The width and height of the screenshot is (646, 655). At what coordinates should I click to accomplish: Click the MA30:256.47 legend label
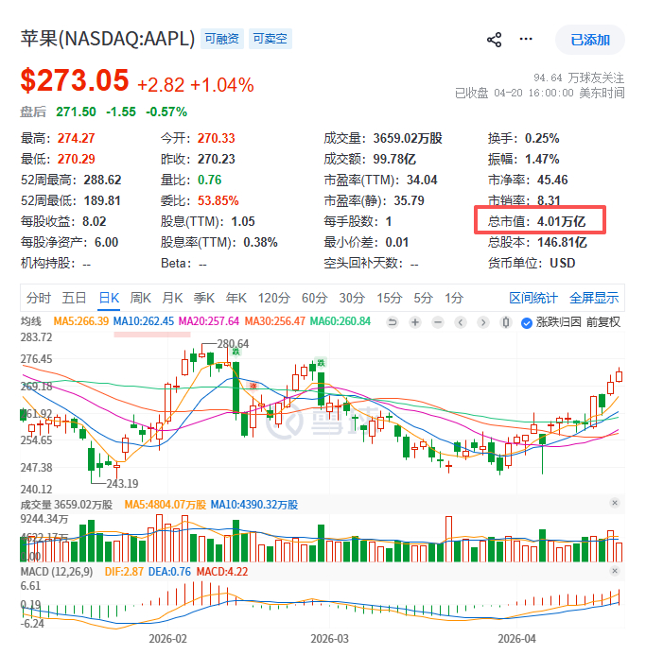[274, 321]
